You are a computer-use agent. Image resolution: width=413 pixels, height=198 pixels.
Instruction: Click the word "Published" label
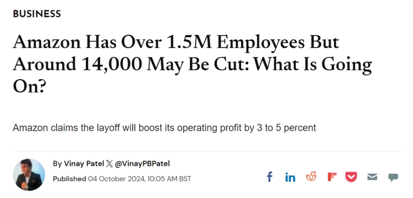pos(69,179)
